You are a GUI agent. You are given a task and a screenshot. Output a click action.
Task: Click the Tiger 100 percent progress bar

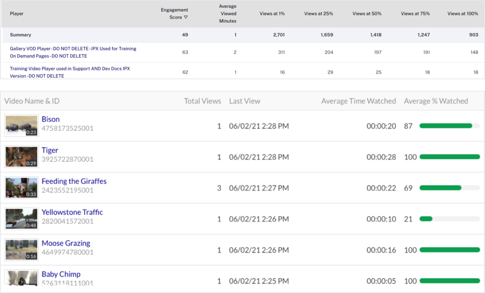(x=450, y=157)
